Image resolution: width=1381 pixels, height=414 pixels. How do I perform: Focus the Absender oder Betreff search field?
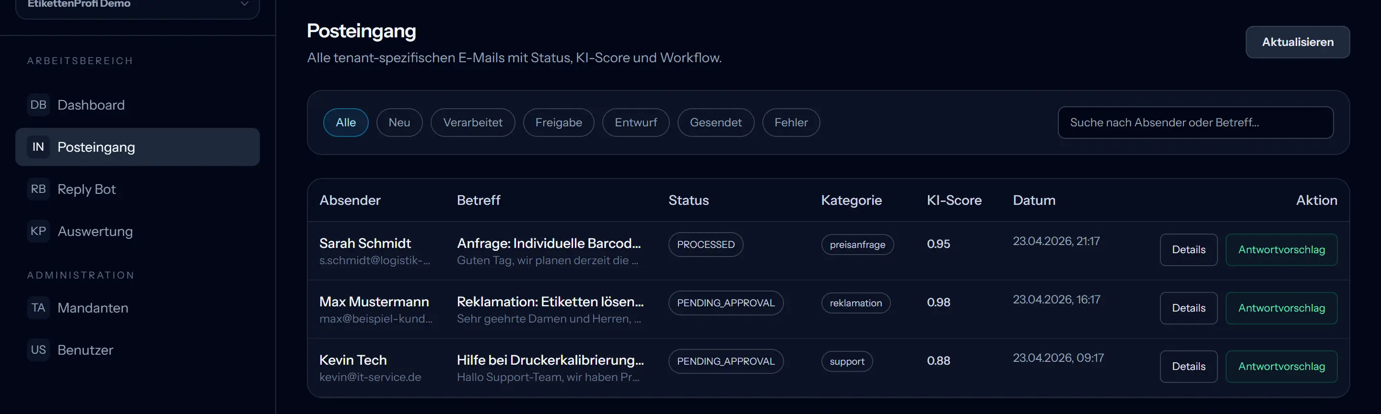click(1195, 123)
